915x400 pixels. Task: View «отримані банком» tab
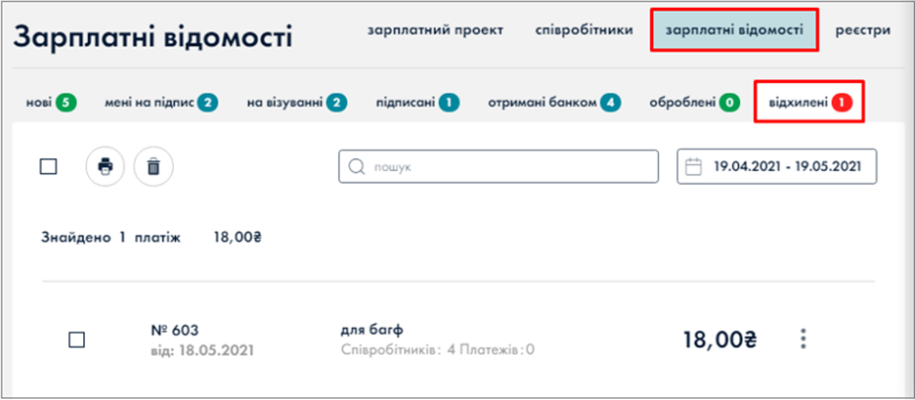point(554,102)
